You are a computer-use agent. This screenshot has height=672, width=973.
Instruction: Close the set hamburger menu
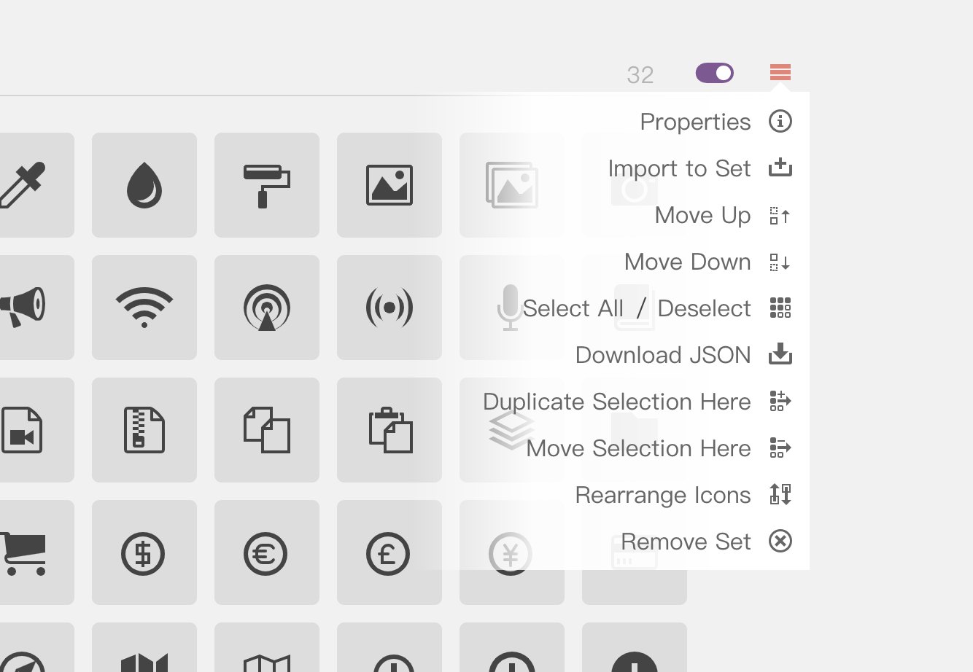pos(780,73)
